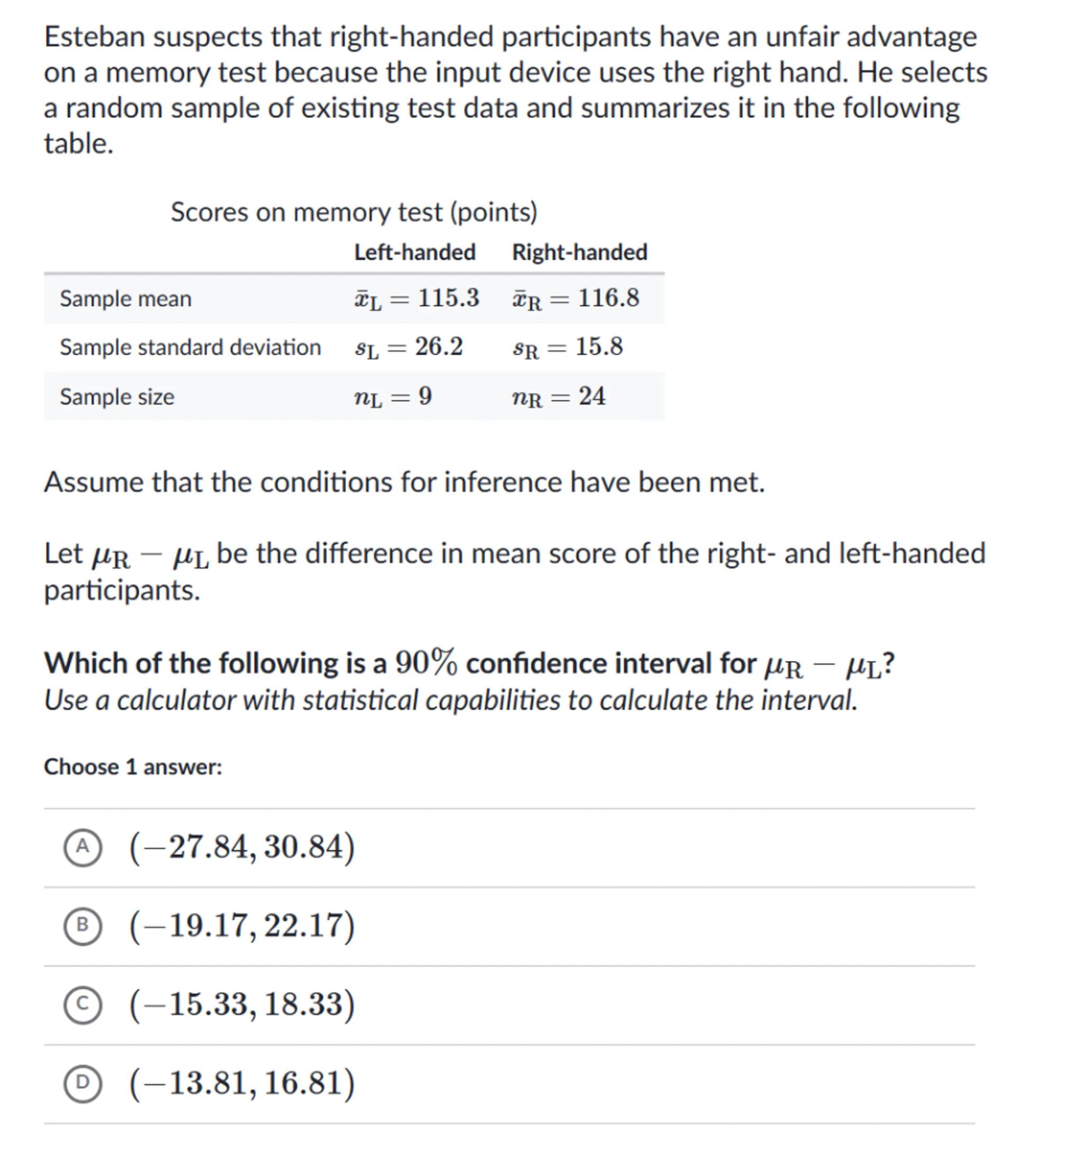Click the Sample size row label
This screenshot has height=1157, width=1084.
[117, 397]
